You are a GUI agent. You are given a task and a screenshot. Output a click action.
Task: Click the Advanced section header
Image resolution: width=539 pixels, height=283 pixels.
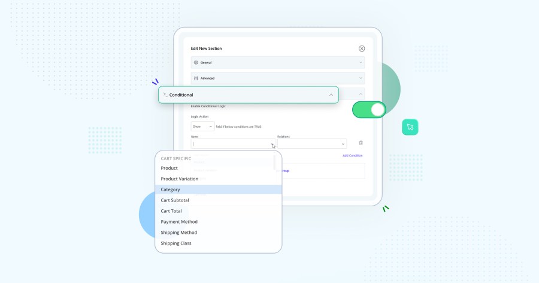tap(278, 78)
